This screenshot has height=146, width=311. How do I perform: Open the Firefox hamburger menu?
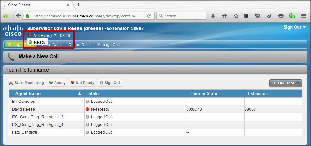click(x=304, y=16)
